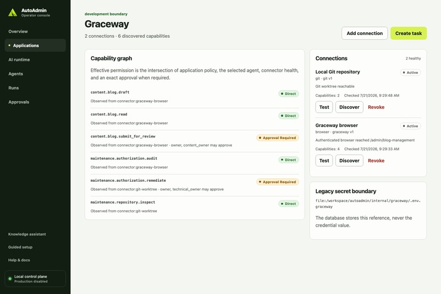This screenshot has height=294, width=441.
Task: Click 'browser · graceway v1' connector version text
Action: click(x=334, y=132)
